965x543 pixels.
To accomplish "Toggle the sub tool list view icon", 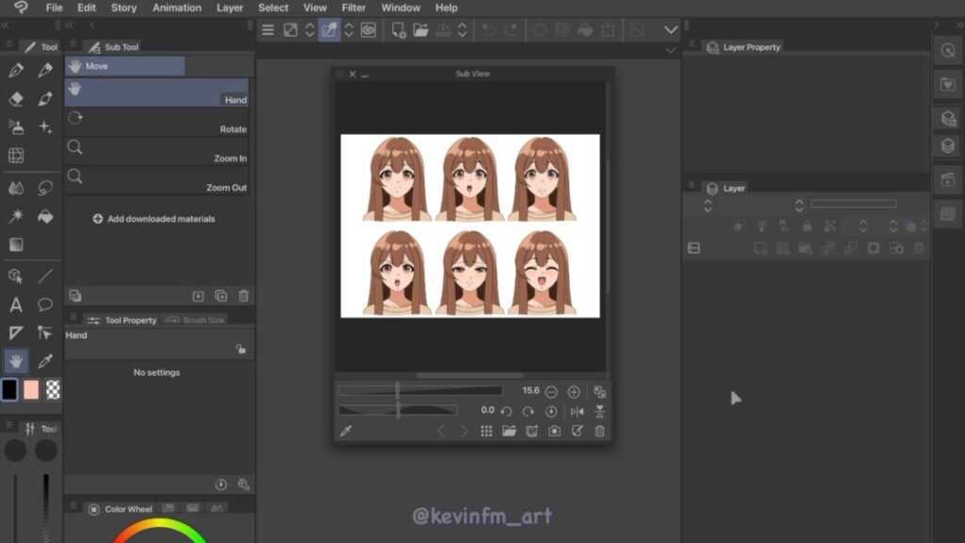I will tap(75, 295).
